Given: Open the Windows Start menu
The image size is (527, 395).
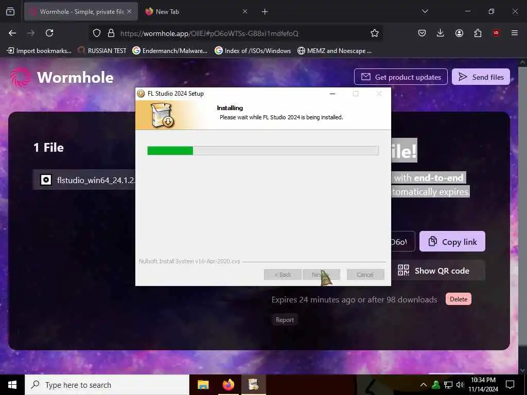Looking at the screenshot, I should point(12,385).
